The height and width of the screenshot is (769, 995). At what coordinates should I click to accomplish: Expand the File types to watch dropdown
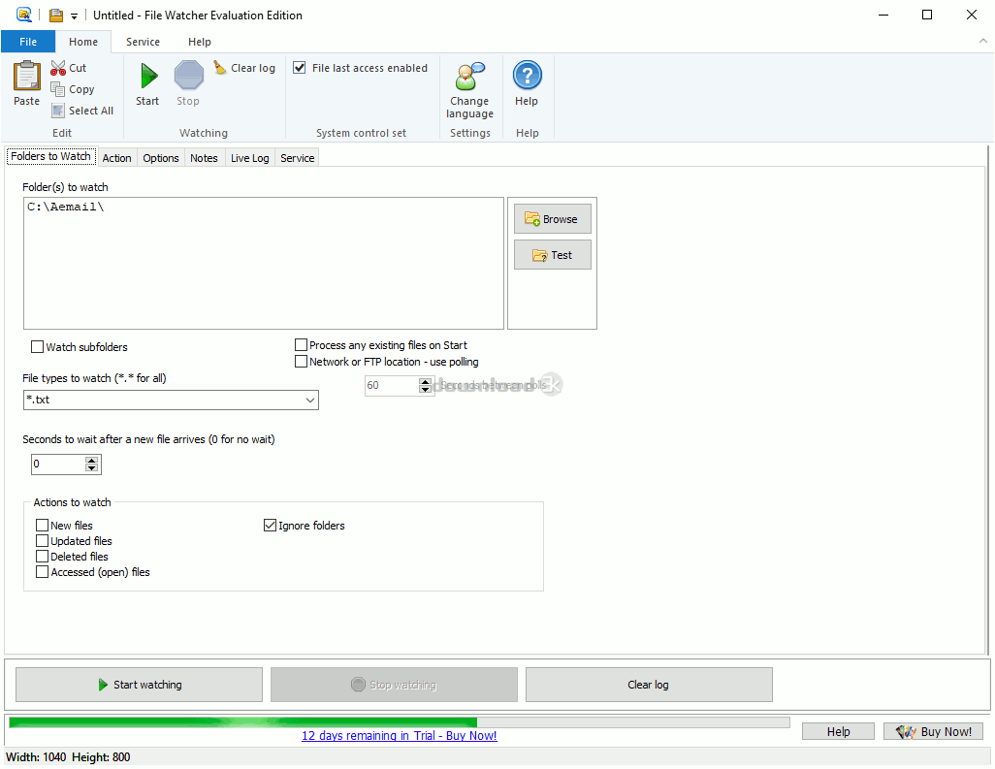click(x=310, y=401)
